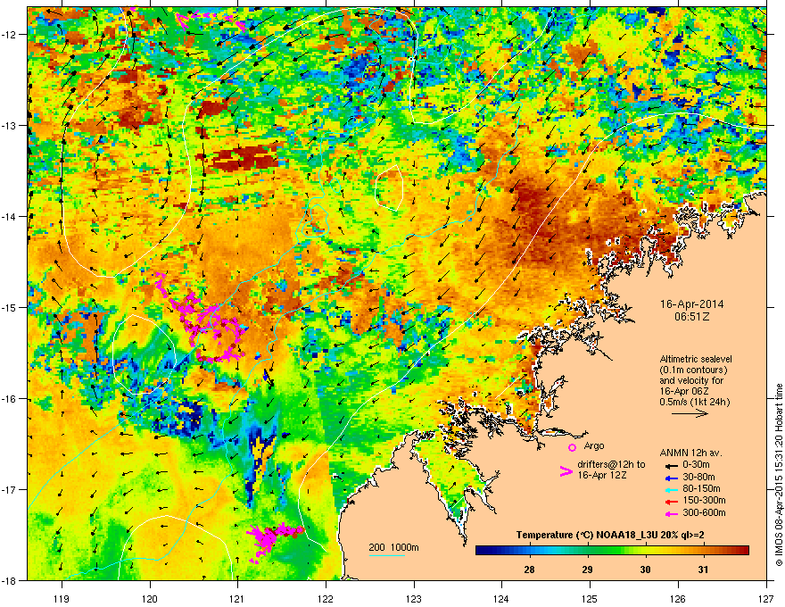Click the colorbar tick label '30'

(645, 570)
